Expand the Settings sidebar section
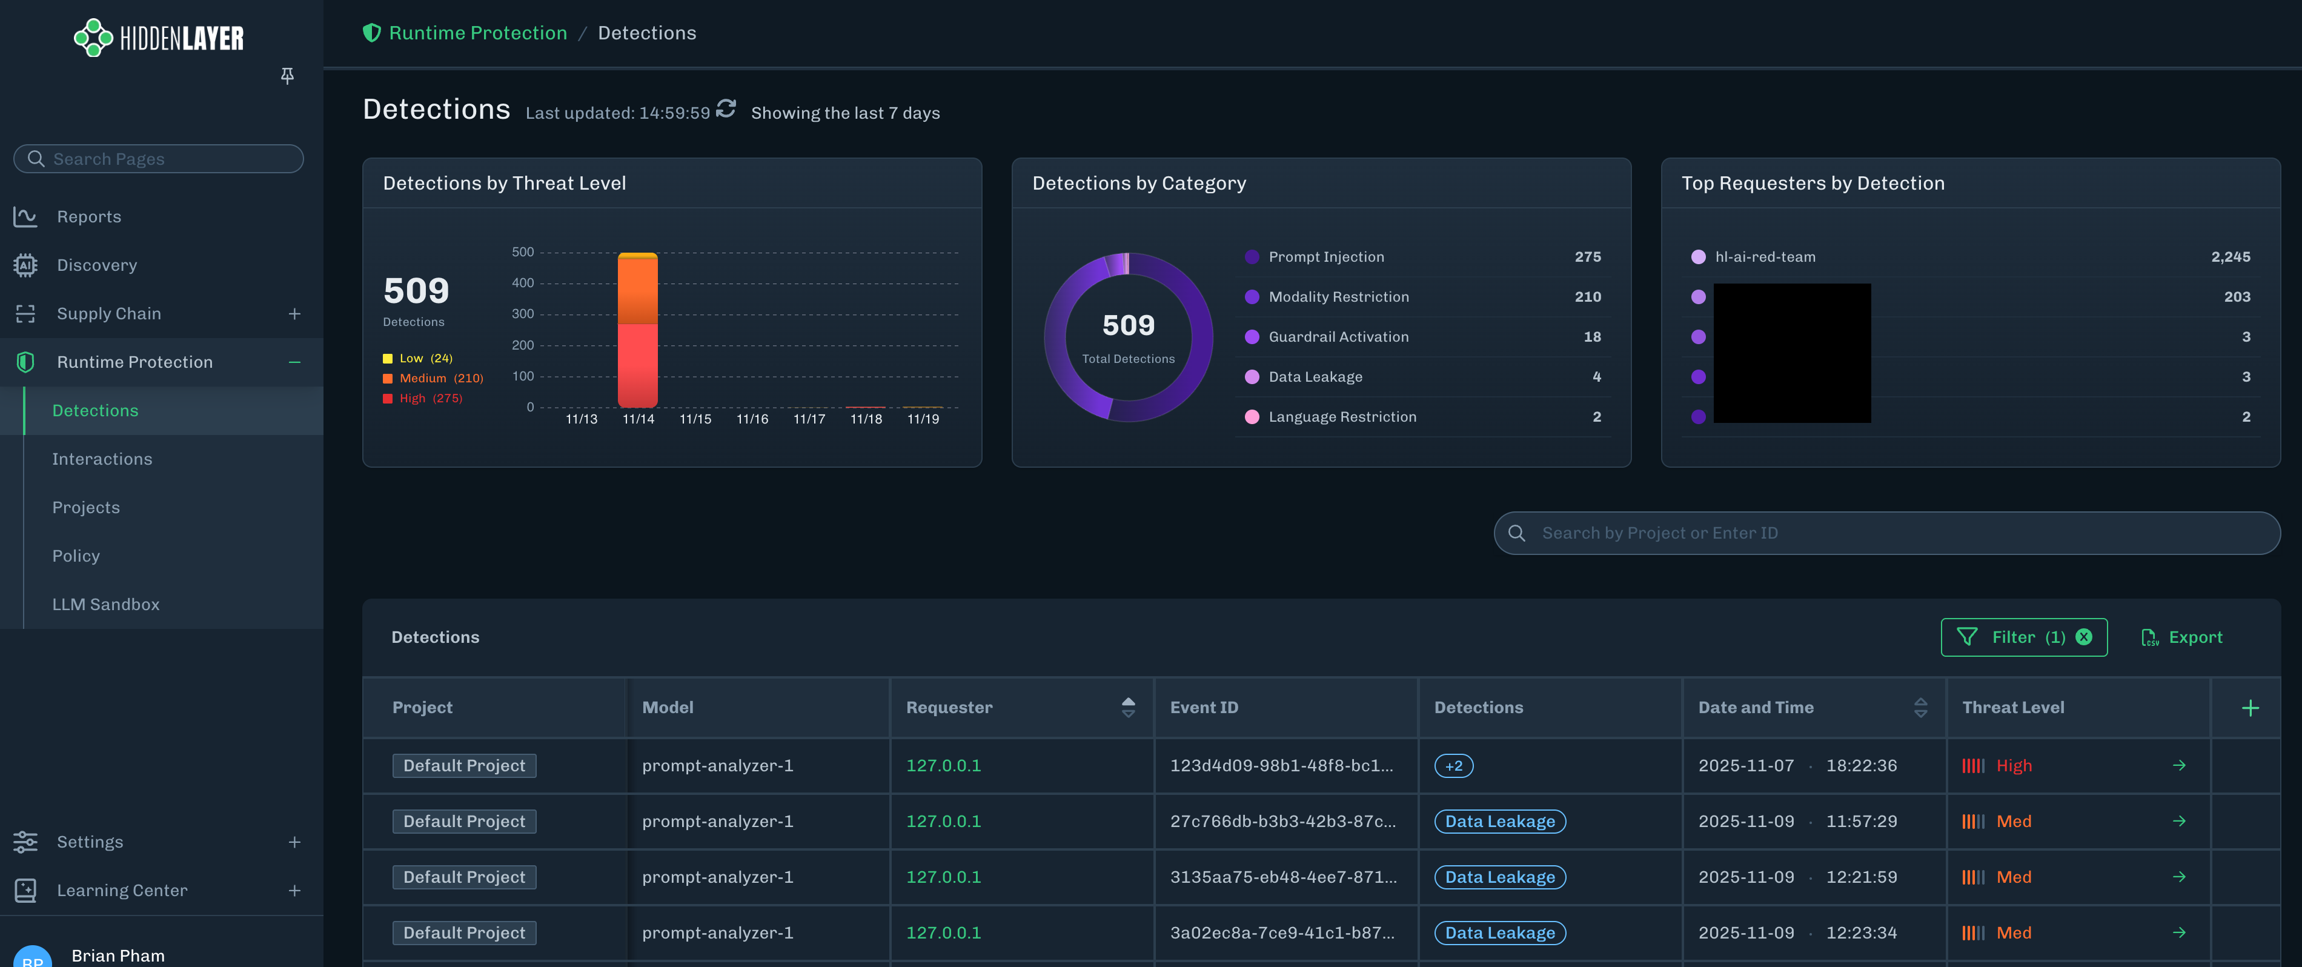Screen dimensions: 2302x967 pos(295,841)
